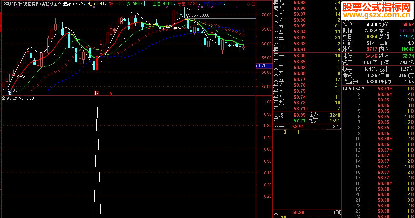Click the 财 finance marker icon
Image resolution: width=415 pixels, height=218 pixels.
(x=10, y=93)
